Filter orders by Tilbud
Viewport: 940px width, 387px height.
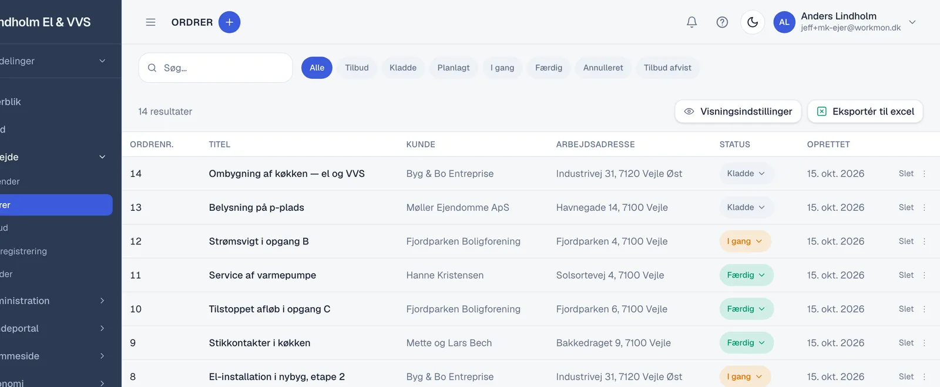pos(357,68)
